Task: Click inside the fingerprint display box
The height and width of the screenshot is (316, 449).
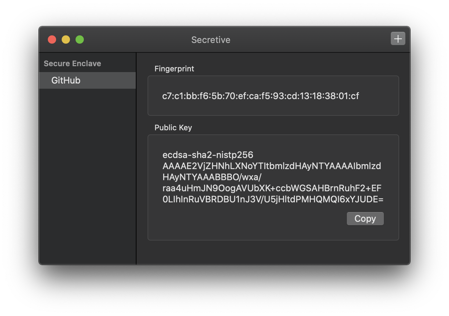Action: [x=273, y=96]
